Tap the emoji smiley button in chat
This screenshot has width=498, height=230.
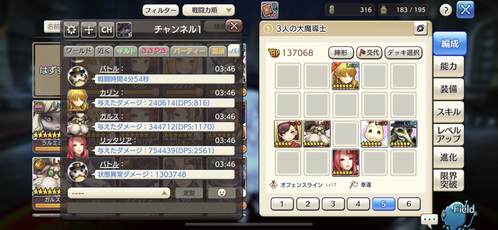222,193
